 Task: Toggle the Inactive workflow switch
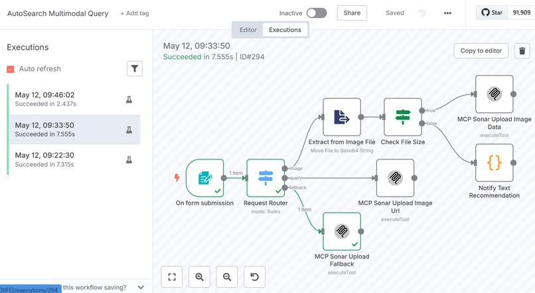(317, 13)
